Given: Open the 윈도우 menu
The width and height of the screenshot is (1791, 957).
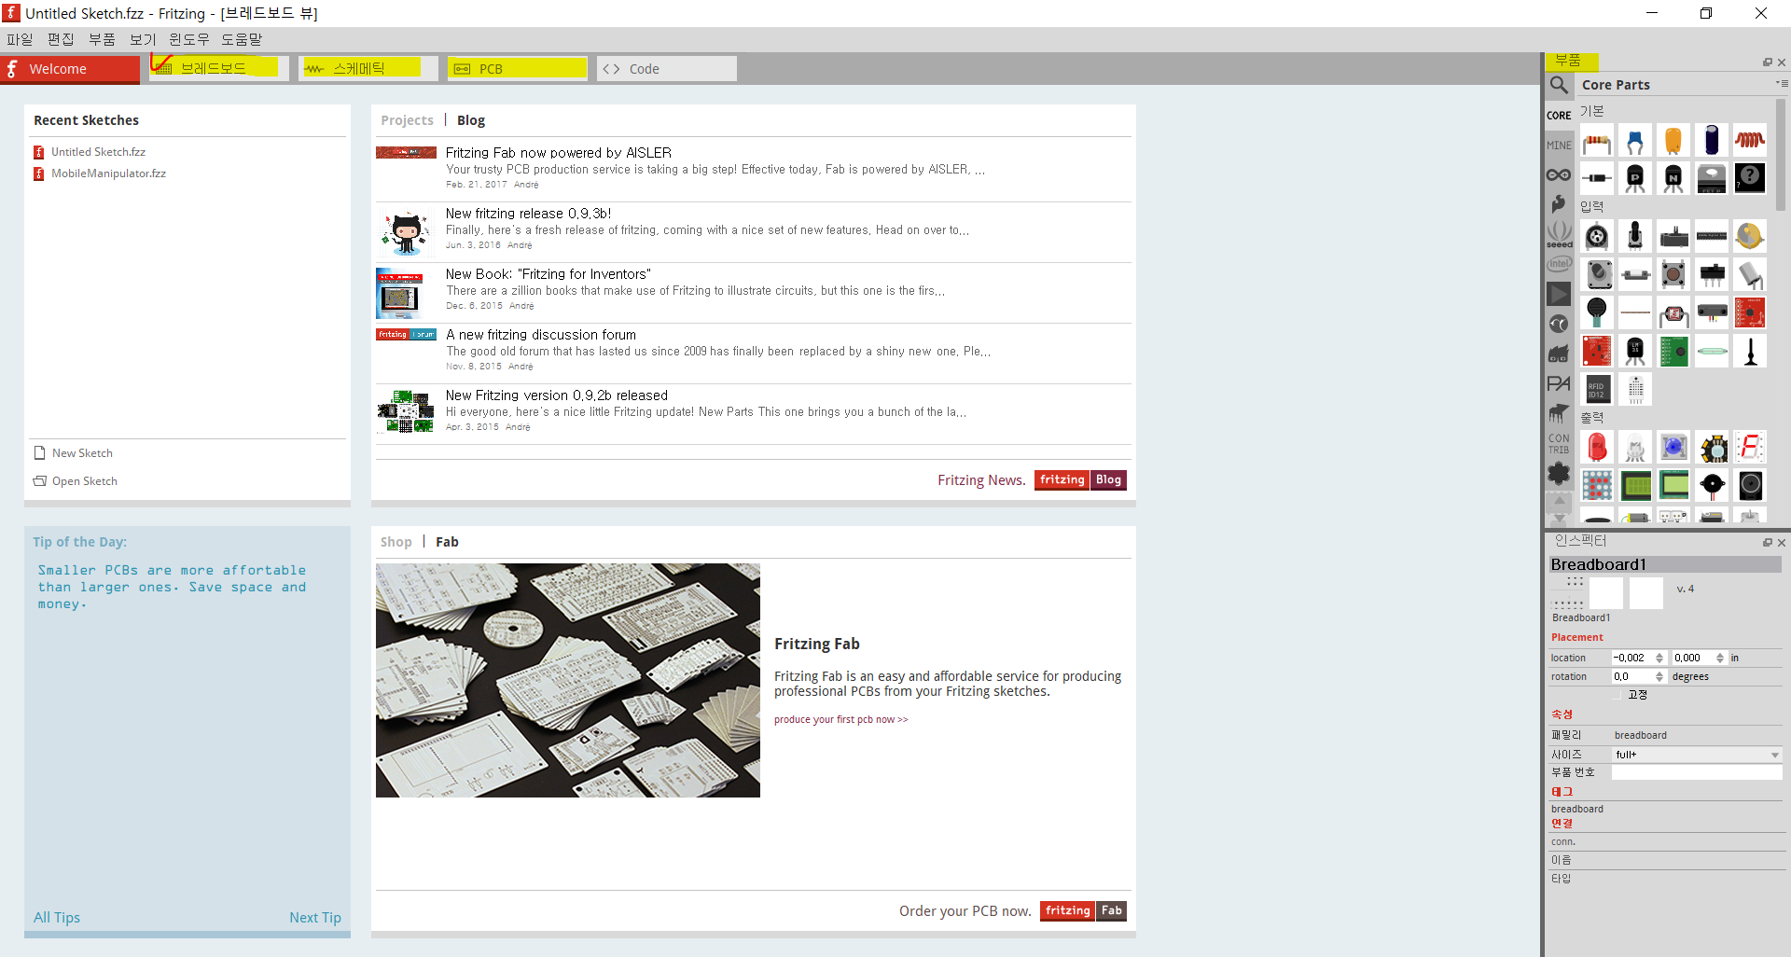Looking at the screenshot, I should pyautogui.click(x=189, y=39).
